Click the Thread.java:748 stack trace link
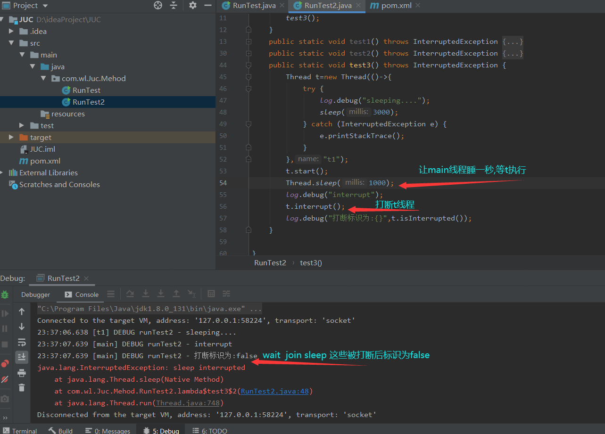The width and height of the screenshot is (605, 434). pos(188,403)
